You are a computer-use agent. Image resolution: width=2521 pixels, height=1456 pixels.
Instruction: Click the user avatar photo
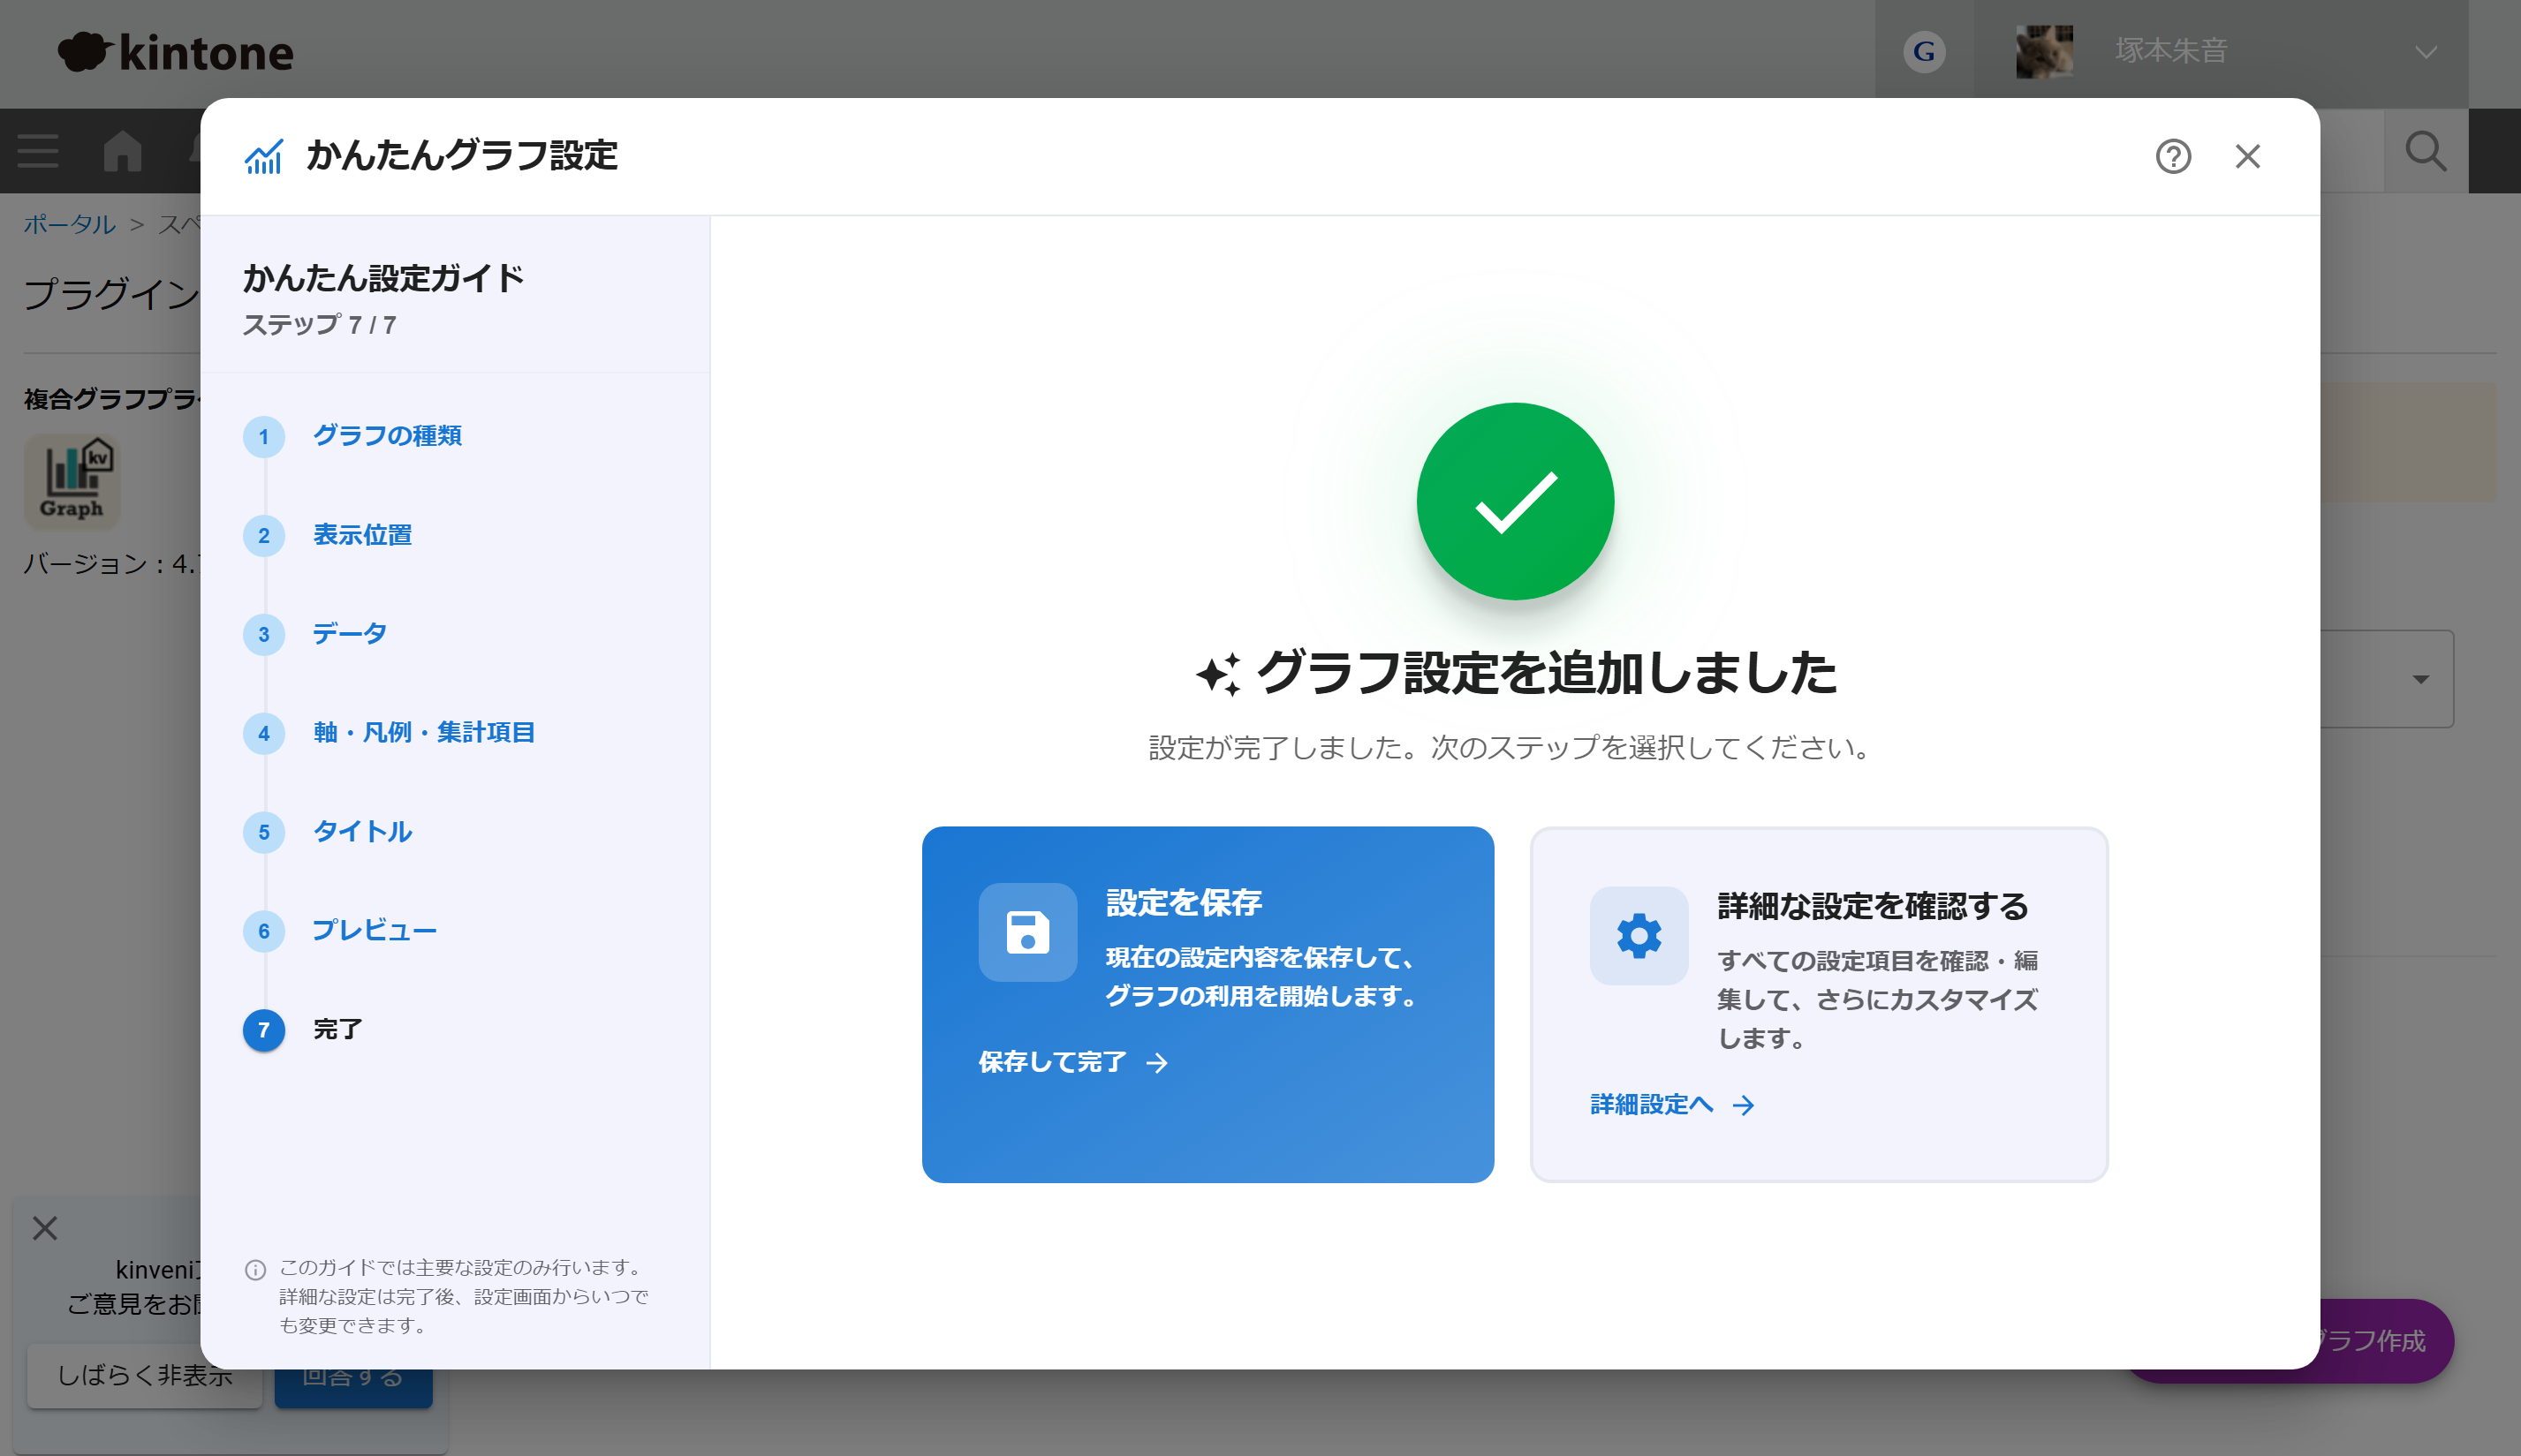(x=2044, y=52)
